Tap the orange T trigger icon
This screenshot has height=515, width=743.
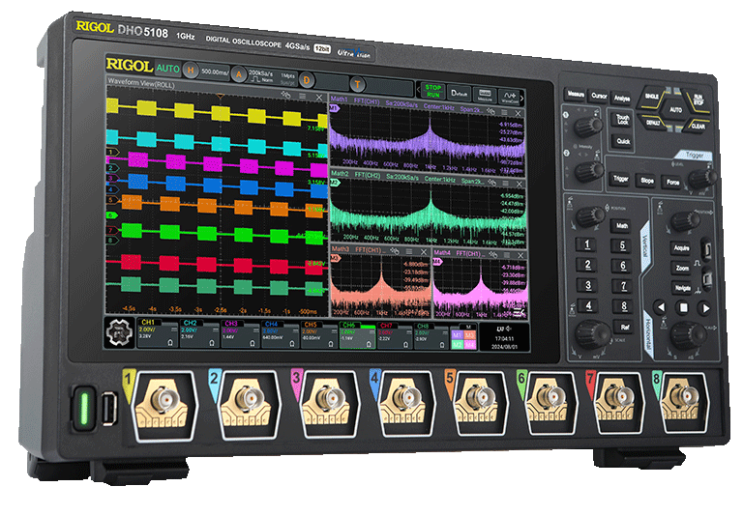[x=357, y=84]
